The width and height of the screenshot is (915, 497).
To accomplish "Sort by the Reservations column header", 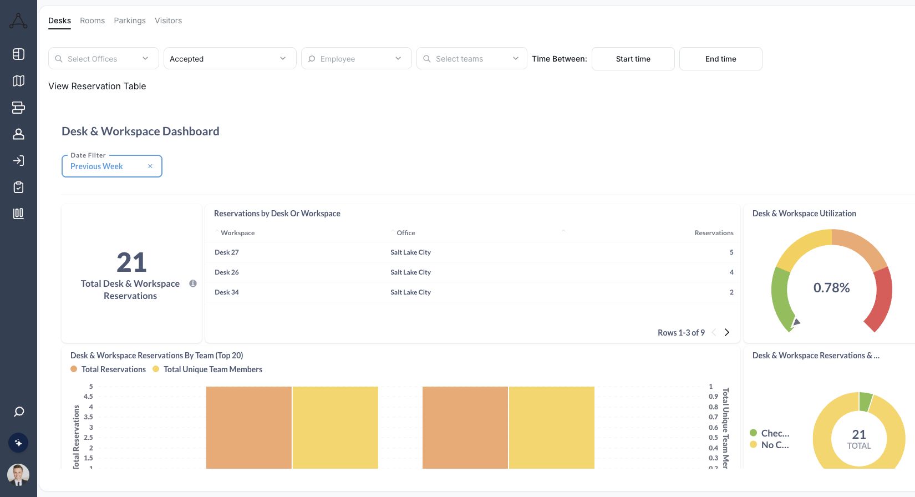I will click(x=714, y=233).
